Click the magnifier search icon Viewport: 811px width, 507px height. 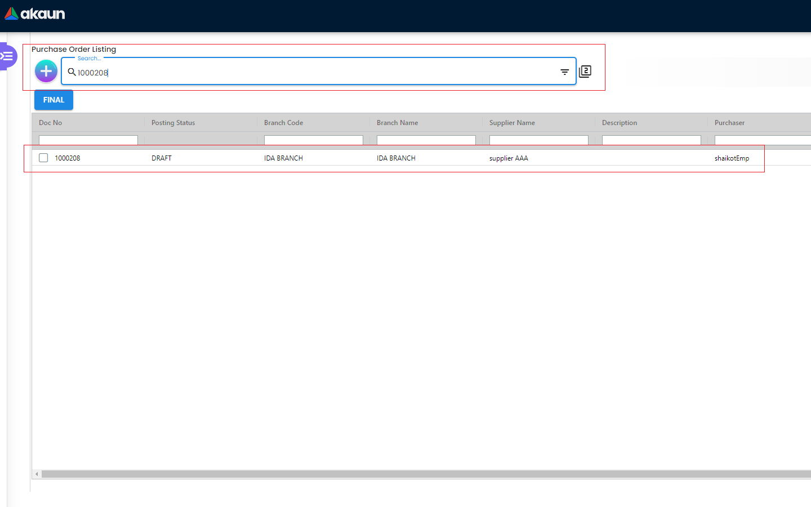pyautogui.click(x=72, y=72)
